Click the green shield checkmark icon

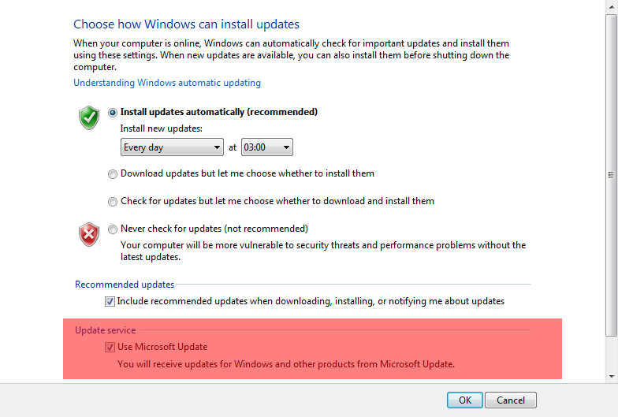89,117
